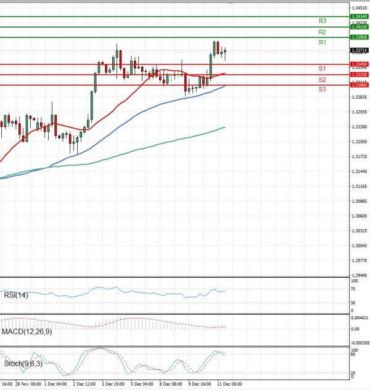Viewport: 370px width, 390px height.
Task: Select the S3 support label
Action: [x=322, y=90]
